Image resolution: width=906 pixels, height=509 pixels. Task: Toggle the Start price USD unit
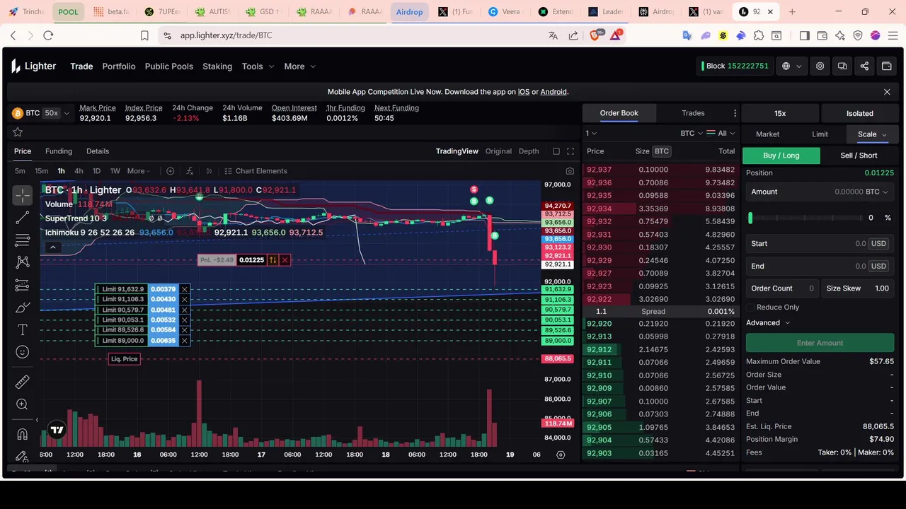point(878,244)
